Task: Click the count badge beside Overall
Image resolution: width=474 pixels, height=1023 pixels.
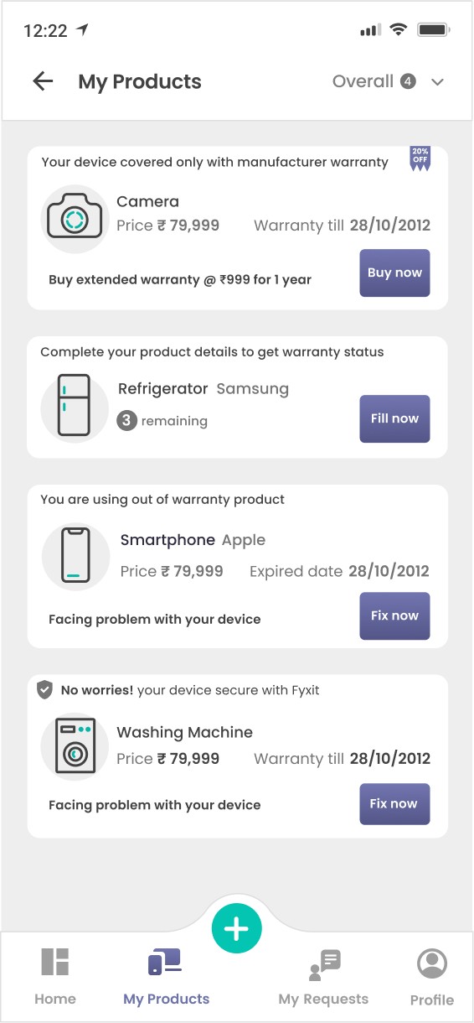Action: (408, 81)
